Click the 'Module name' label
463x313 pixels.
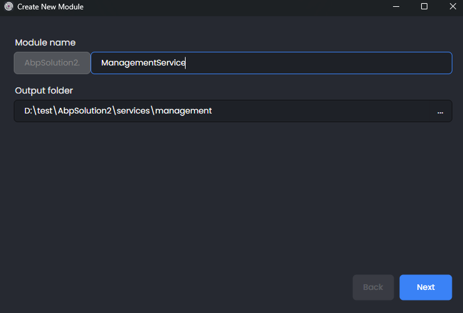[x=45, y=42]
